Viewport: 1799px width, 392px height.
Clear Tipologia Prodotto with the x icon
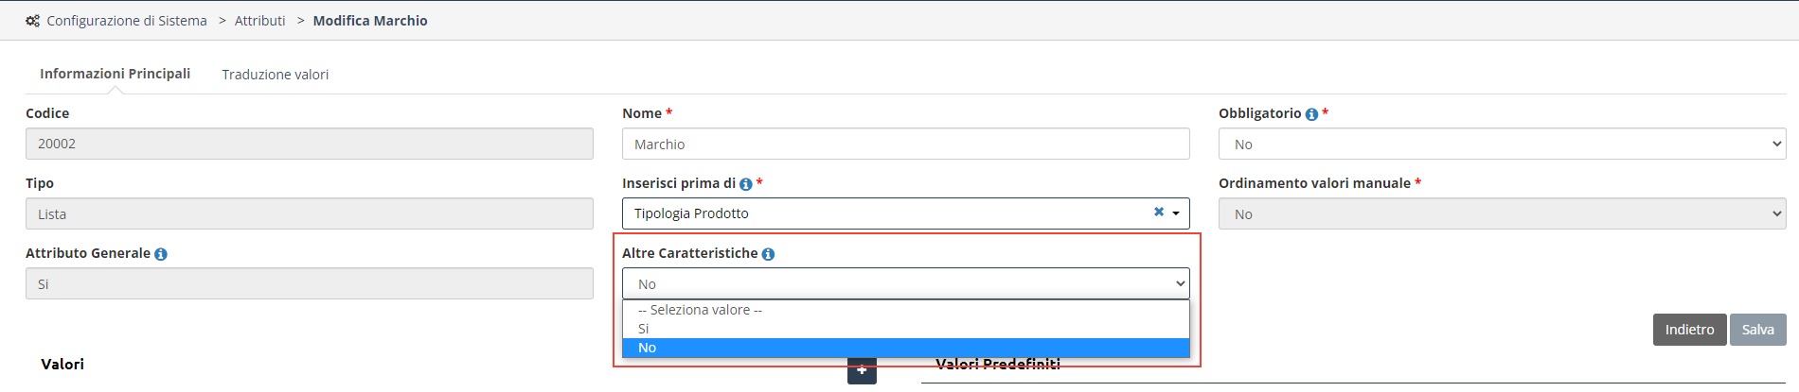pyautogui.click(x=1159, y=213)
